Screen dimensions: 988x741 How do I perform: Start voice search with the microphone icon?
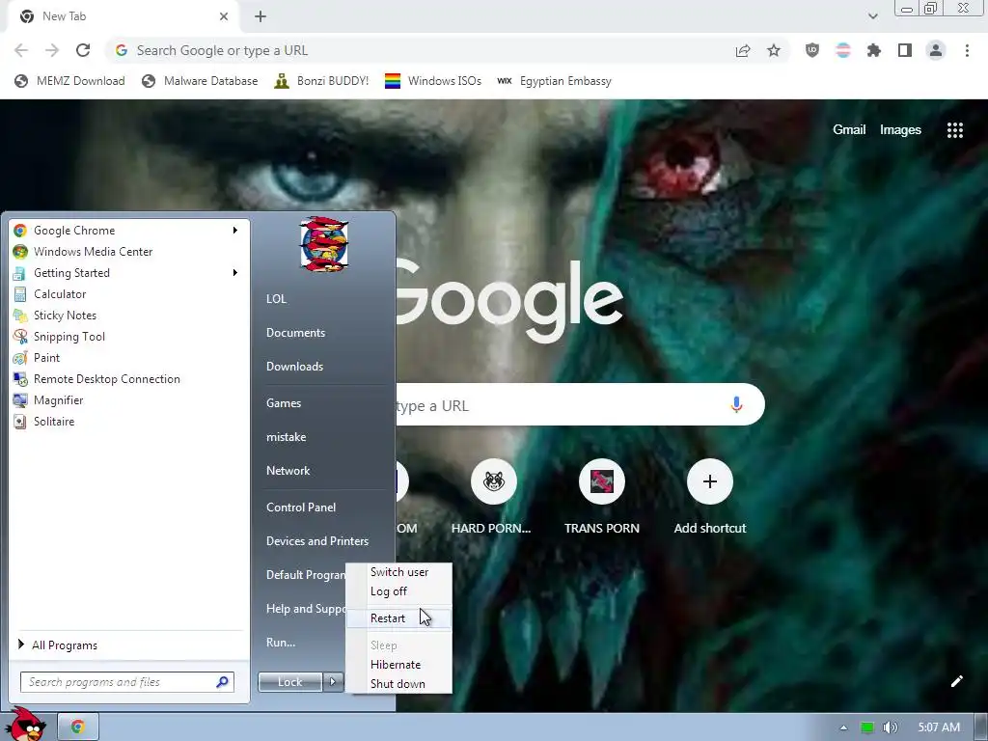(736, 404)
